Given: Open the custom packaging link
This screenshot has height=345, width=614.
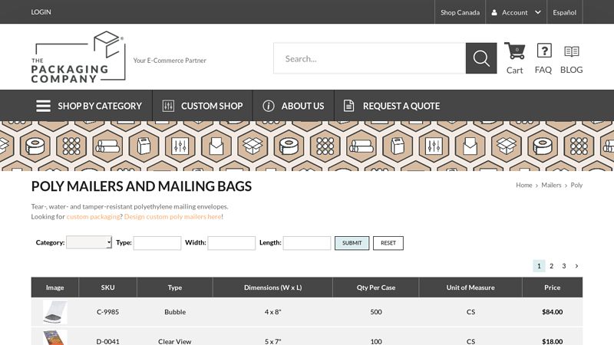Looking at the screenshot, I should click(93, 217).
